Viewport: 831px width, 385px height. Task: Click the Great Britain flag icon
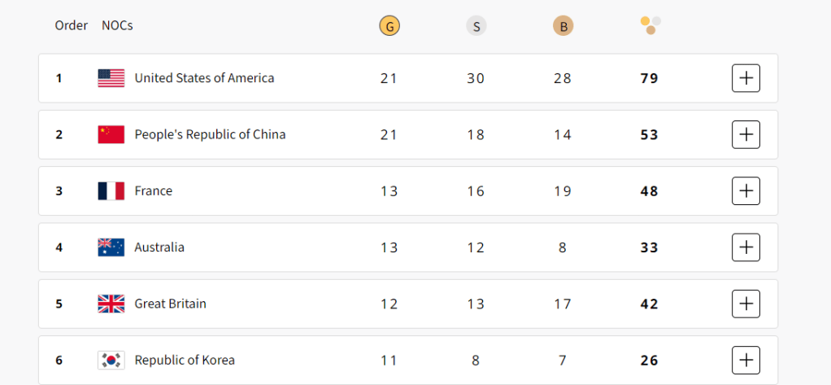(x=111, y=304)
